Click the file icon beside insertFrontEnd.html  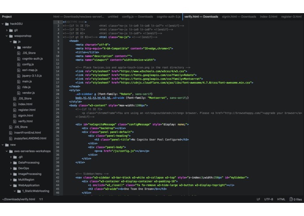[x=10, y=132]
